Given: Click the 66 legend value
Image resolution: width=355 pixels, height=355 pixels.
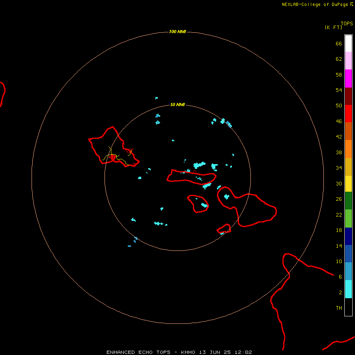Looking at the screenshot, I should click(x=339, y=44).
